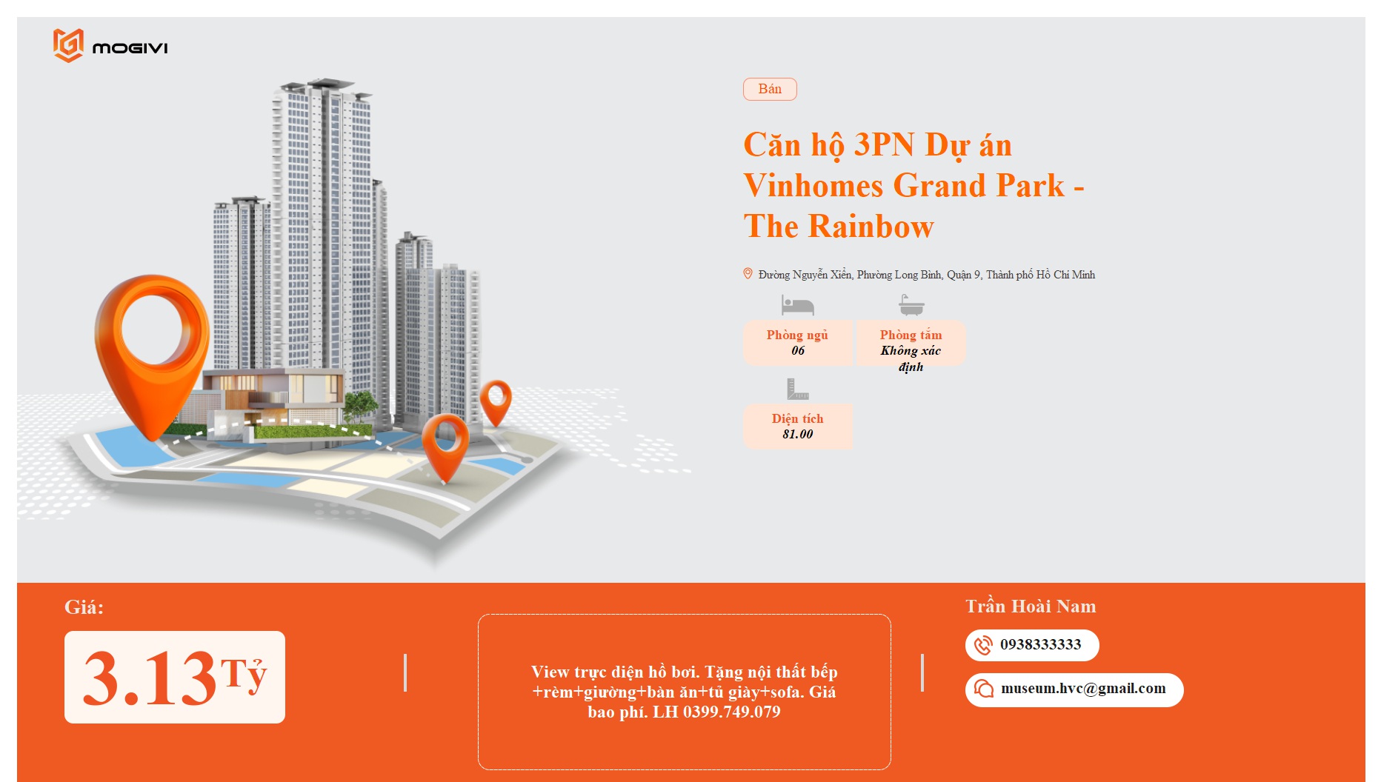Click the Mogivi logo
This screenshot has height=782, width=1381.
click(x=110, y=46)
